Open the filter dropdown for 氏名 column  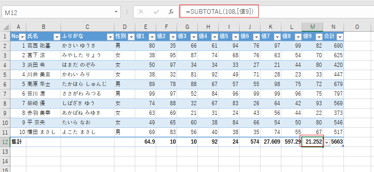pyautogui.click(x=56, y=37)
